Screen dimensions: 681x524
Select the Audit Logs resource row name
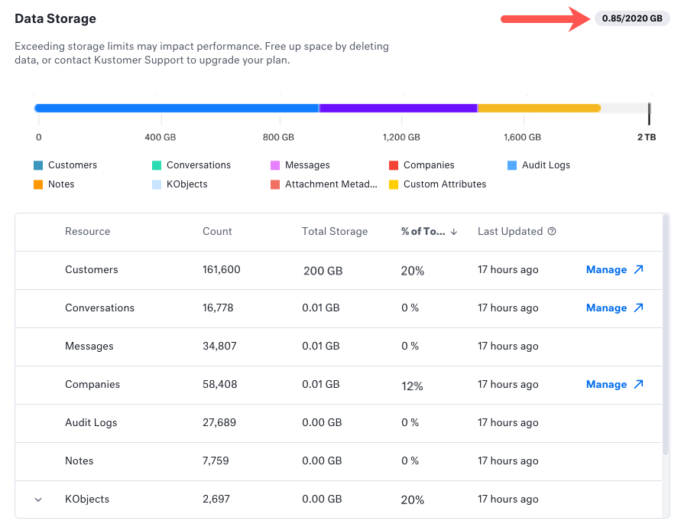[x=91, y=423]
